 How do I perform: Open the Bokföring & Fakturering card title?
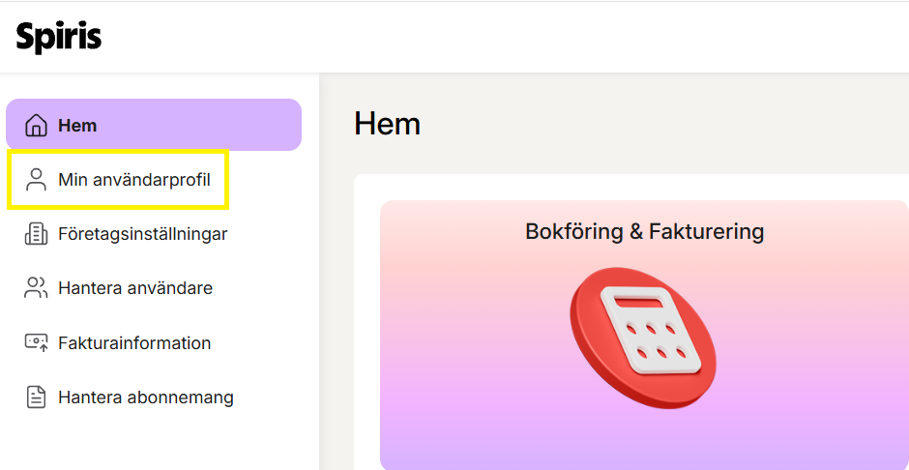coord(645,232)
